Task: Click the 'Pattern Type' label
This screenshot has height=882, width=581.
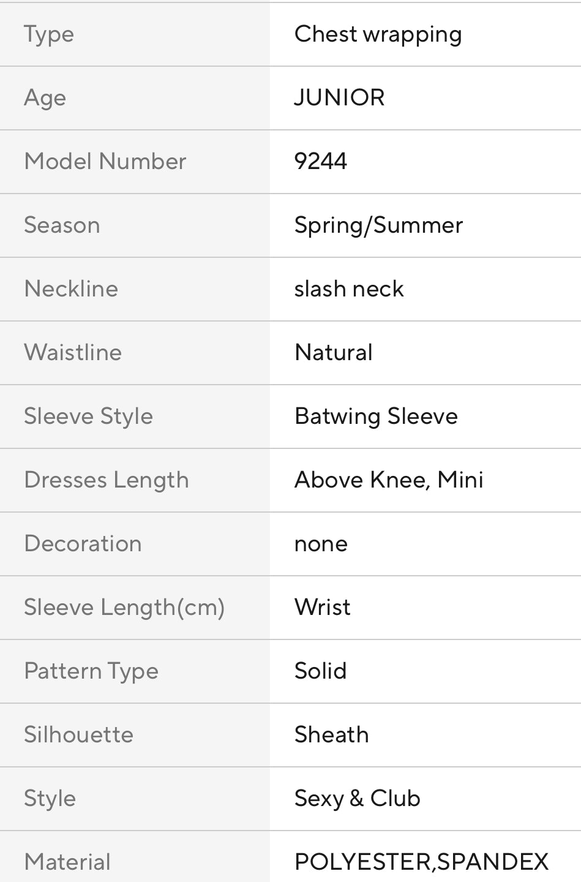Action: click(91, 671)
